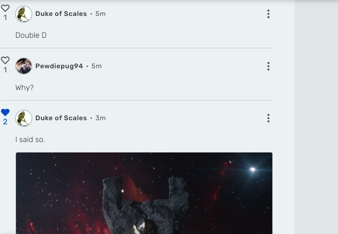
Task: Click the "I said so." comment text
Action: click(x=30, y=140)
